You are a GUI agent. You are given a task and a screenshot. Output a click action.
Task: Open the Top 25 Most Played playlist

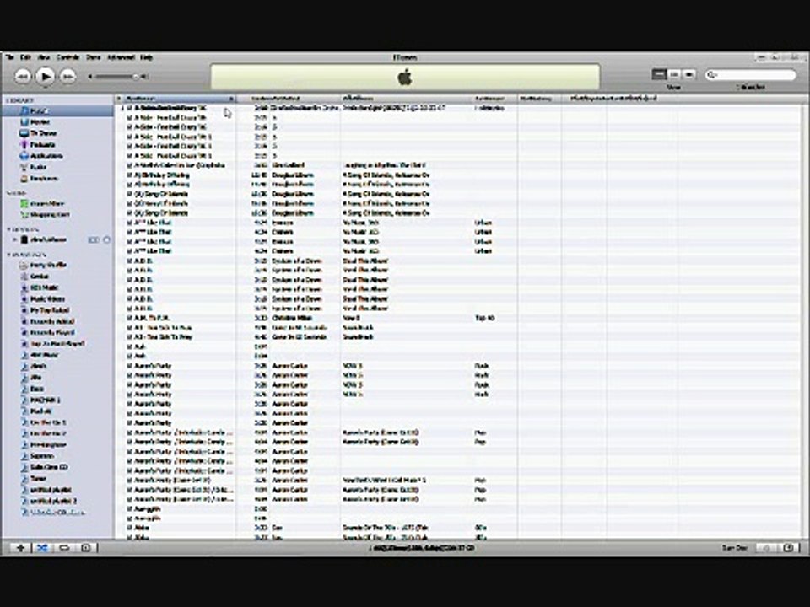pos(57,344)
